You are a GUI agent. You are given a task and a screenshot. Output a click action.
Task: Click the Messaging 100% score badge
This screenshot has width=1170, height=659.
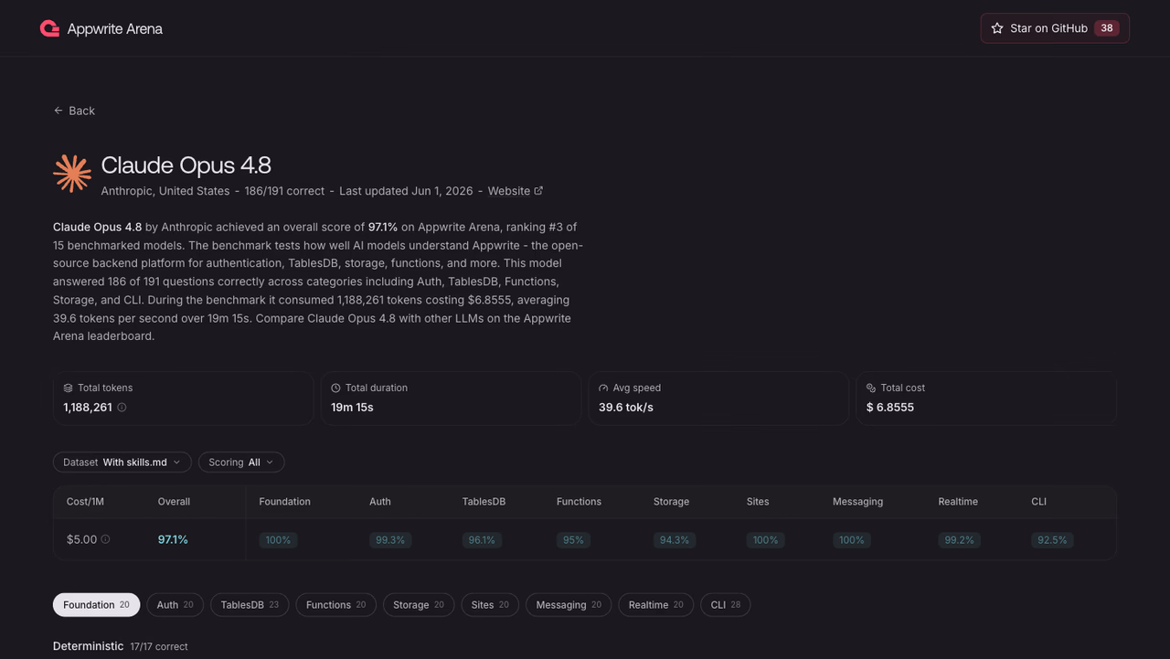pos(852,540)
